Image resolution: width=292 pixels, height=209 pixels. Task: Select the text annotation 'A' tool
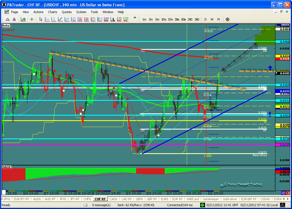[x=113, y=19]
